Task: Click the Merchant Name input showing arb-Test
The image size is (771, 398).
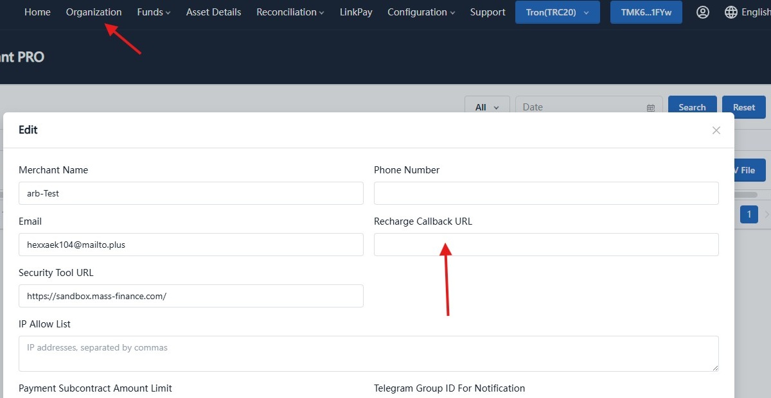Action: point(191,193)
